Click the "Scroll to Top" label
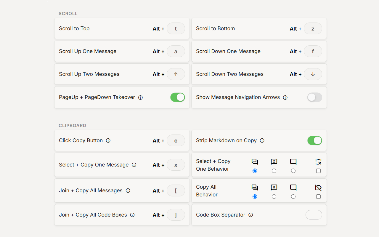Viewport: 379px width, 237px height. 74,28
